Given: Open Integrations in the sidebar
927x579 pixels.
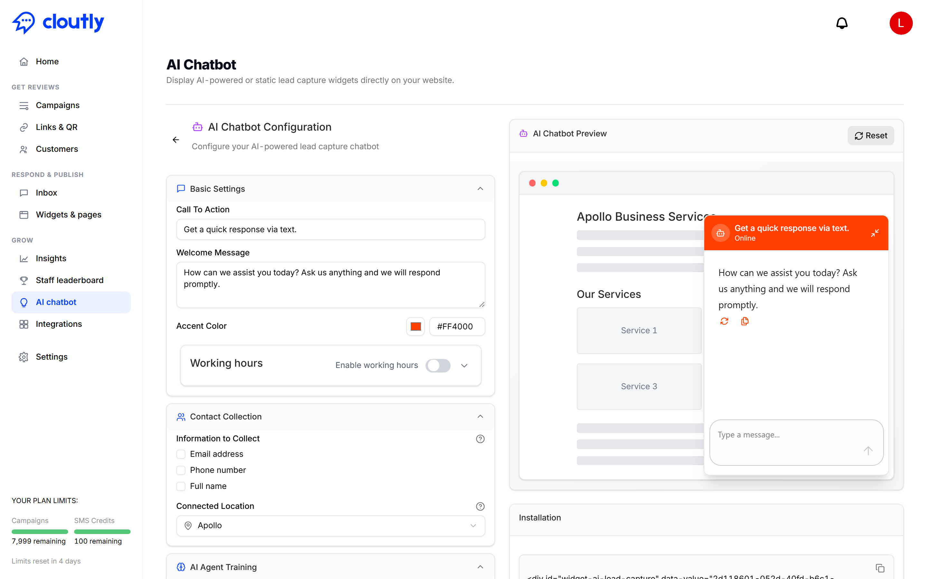Looking at the screenshot, I should [71, 324].
